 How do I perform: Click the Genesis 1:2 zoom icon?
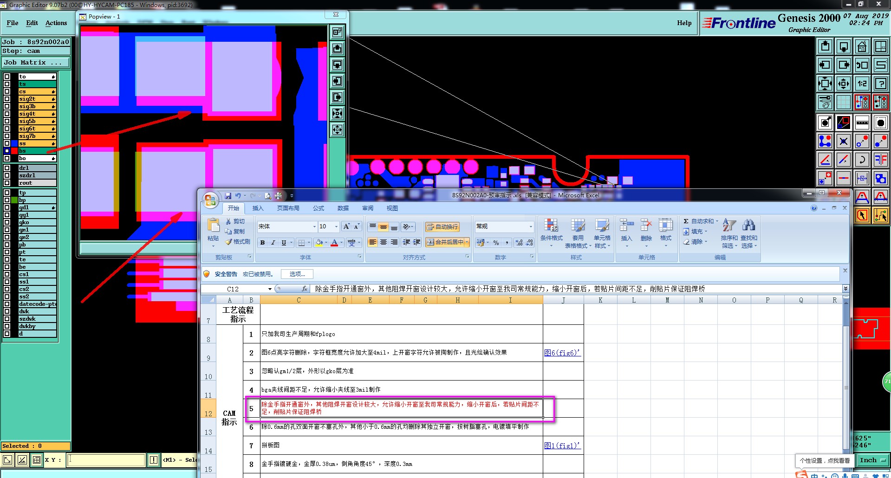(862, 84)
